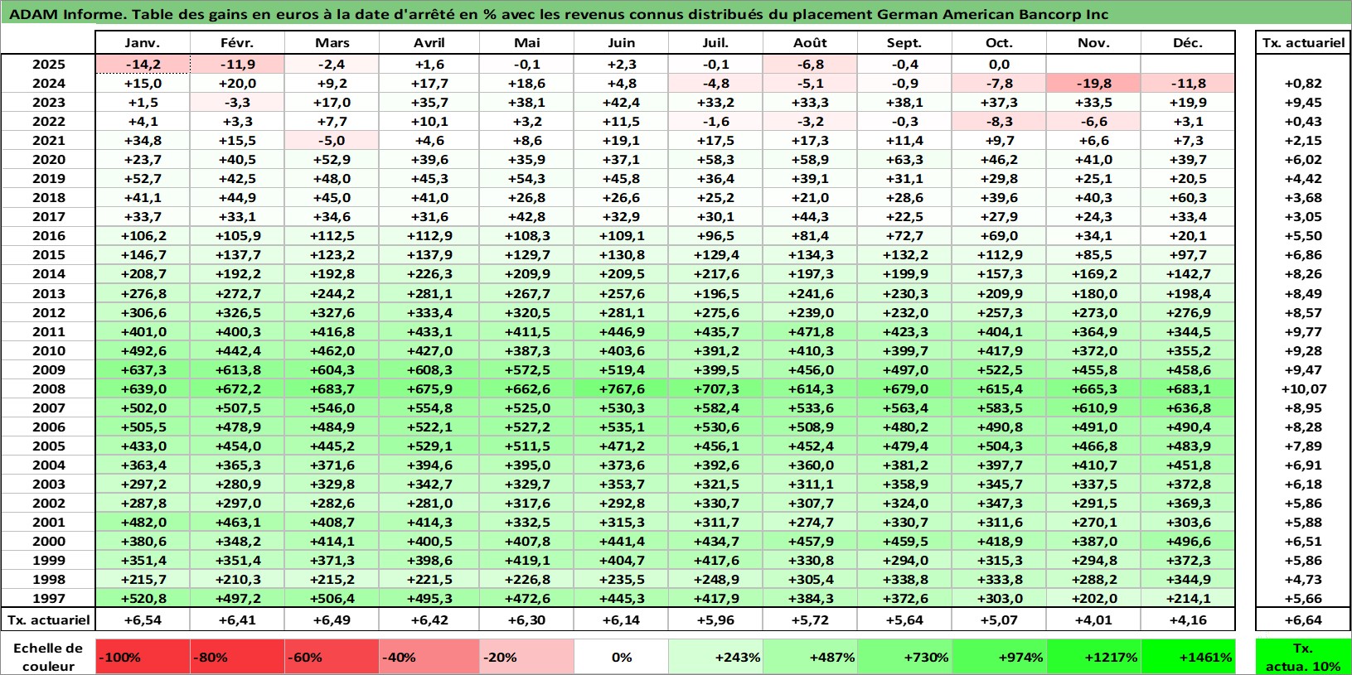Select the +5,07 October actuarial rate

pyautogui.click(x=999, y=620)
